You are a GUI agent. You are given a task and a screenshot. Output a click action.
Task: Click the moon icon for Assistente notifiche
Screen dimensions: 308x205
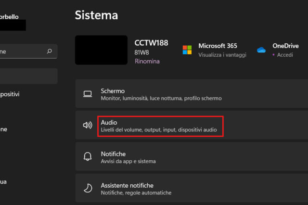pos(87,188)
